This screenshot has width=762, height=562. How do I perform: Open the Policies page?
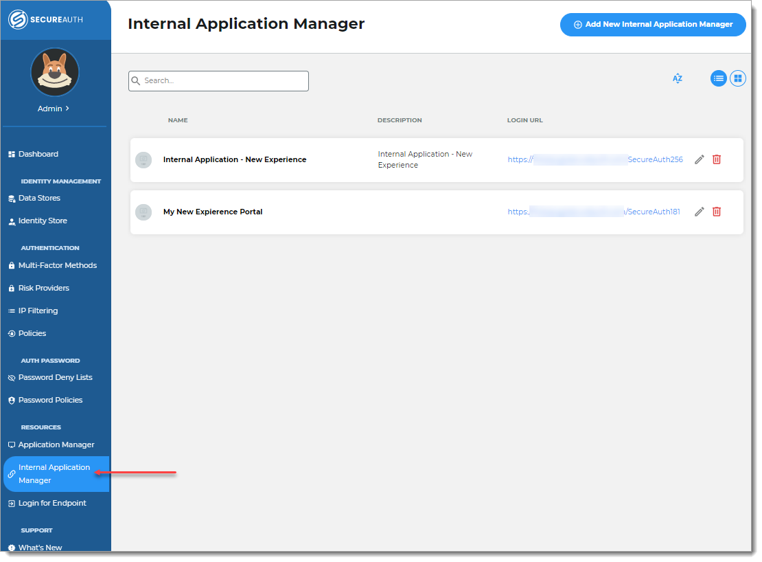click(32, 333)
